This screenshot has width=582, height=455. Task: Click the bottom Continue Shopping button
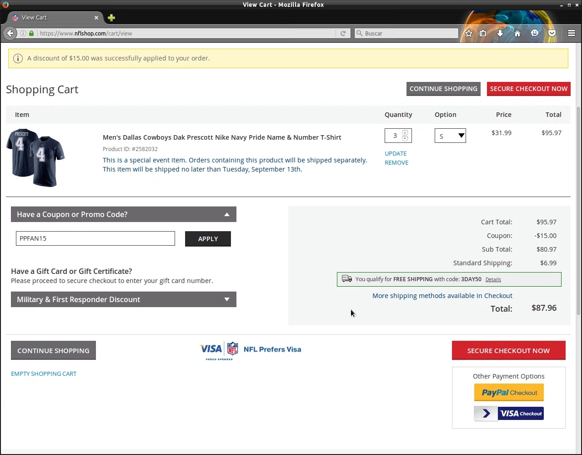pos(53,350)
